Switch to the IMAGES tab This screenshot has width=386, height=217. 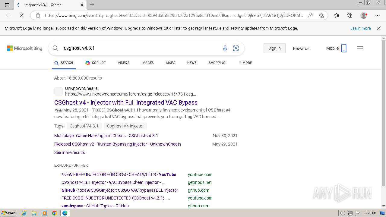147,63
